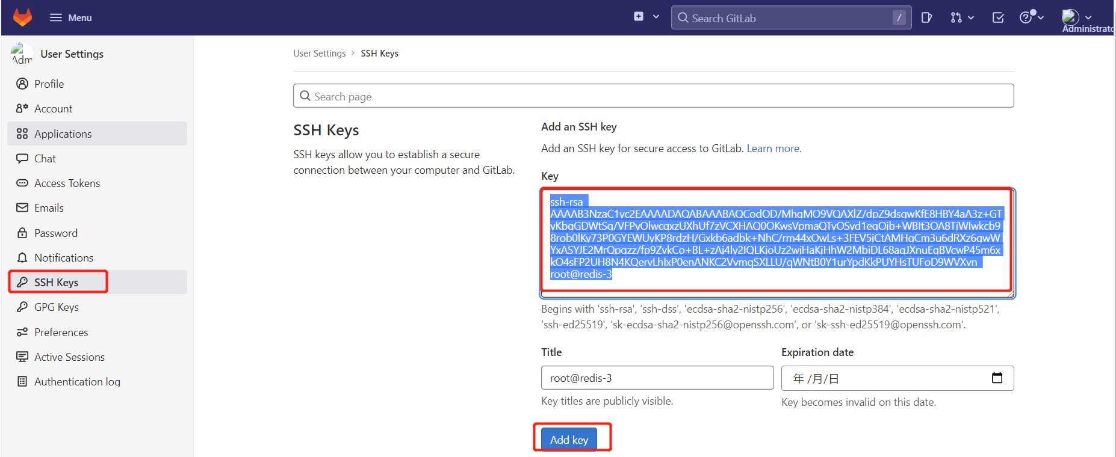Open the Authentication log
Viewport: 1116px width, 457px height.
click(98, 381)
